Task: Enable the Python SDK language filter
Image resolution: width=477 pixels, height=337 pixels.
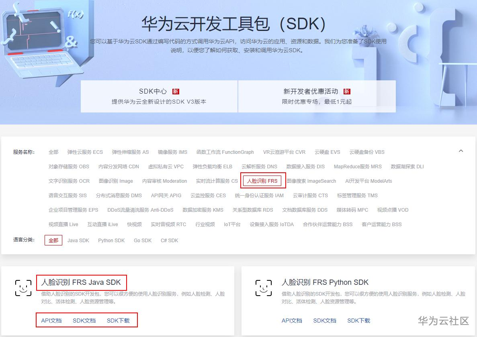Action: click(111, 240)
